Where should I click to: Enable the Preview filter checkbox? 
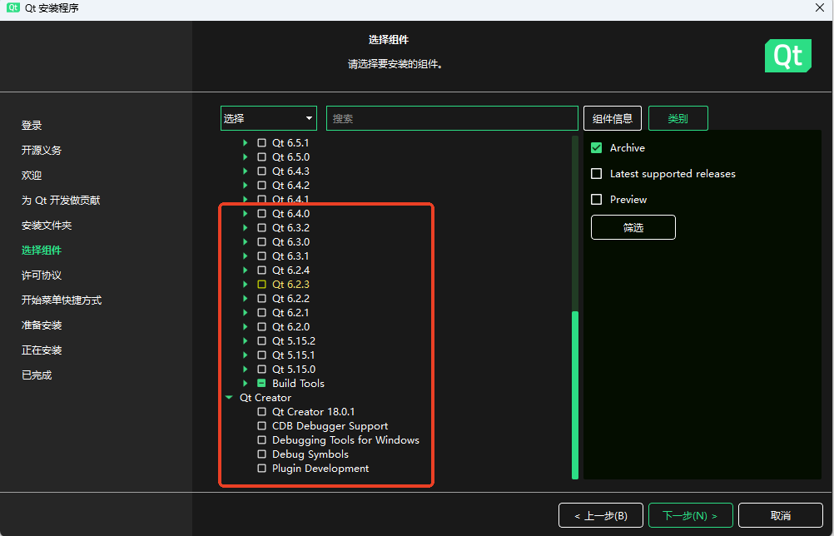[596, 200]
